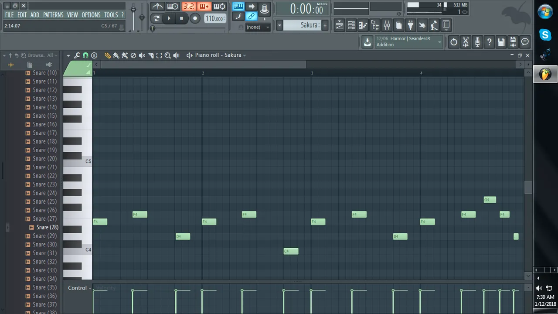Screen dimensions: 558x314
Task: Click the news download tray icon
Action: pos(367,42)
